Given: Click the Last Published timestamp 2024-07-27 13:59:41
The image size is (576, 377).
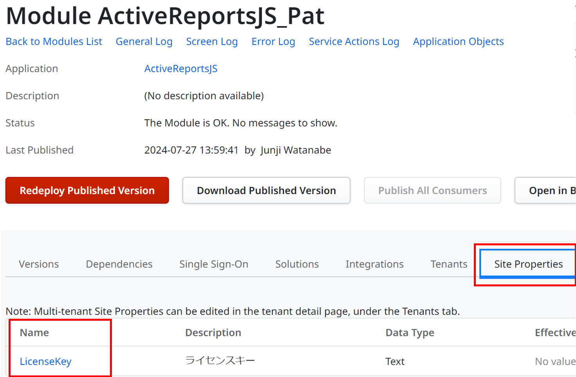Looking at the screenshot, I should (x=191, y=150).
